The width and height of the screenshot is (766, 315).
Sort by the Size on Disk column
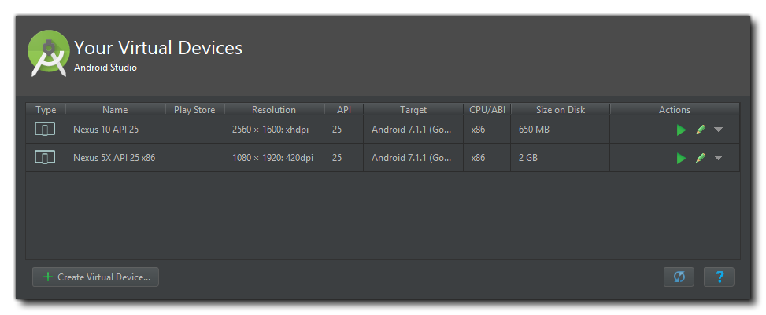tap(561, 110)
